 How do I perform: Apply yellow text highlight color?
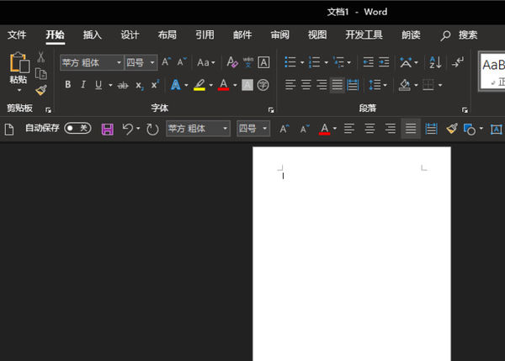[x=199, y=85]
